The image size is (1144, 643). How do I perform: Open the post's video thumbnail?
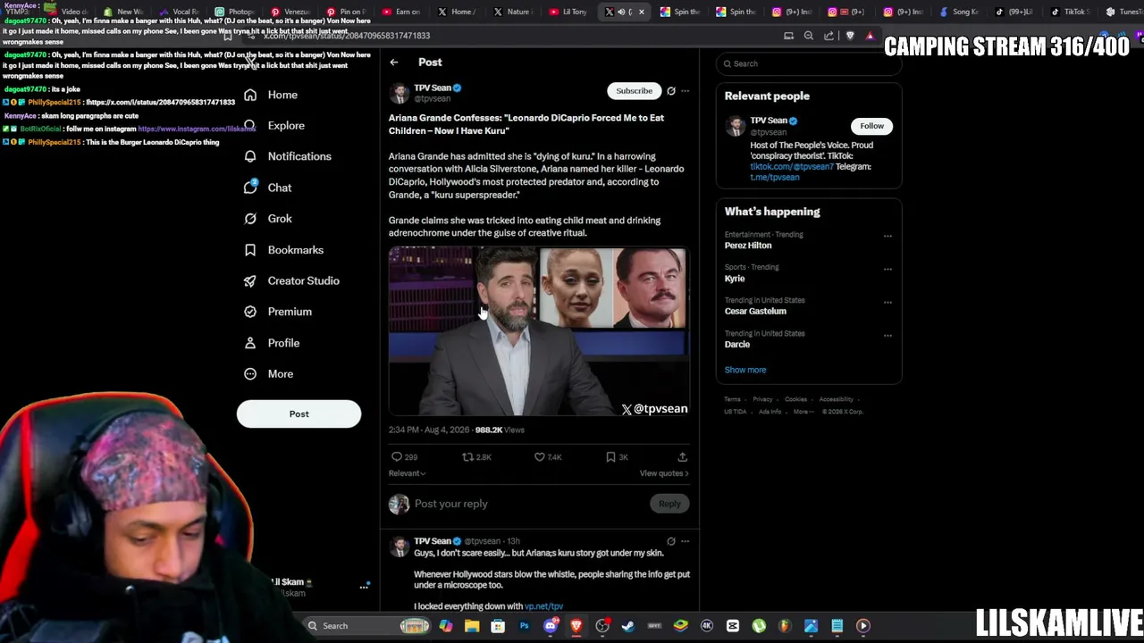coord(538,332)
